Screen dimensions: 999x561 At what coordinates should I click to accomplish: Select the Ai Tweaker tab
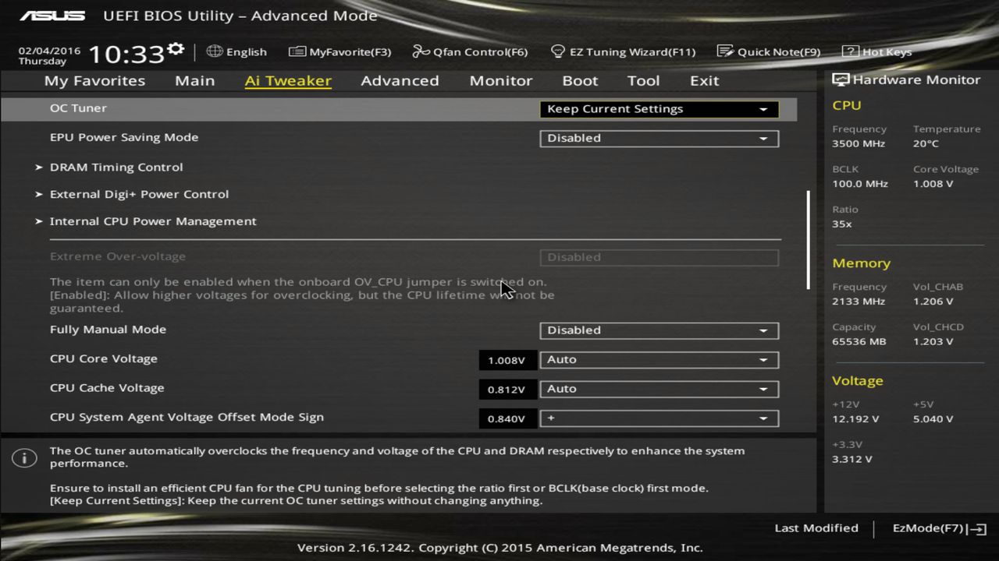[x=288, y=81]
